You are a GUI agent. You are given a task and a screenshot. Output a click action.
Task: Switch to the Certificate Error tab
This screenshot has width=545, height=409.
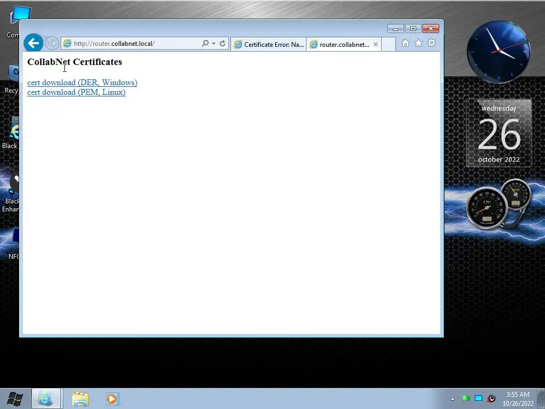[268, 45]
